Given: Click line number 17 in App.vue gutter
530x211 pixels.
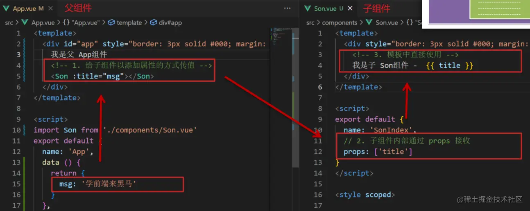Looking at the screenshot, I should [x=16, y=206].
